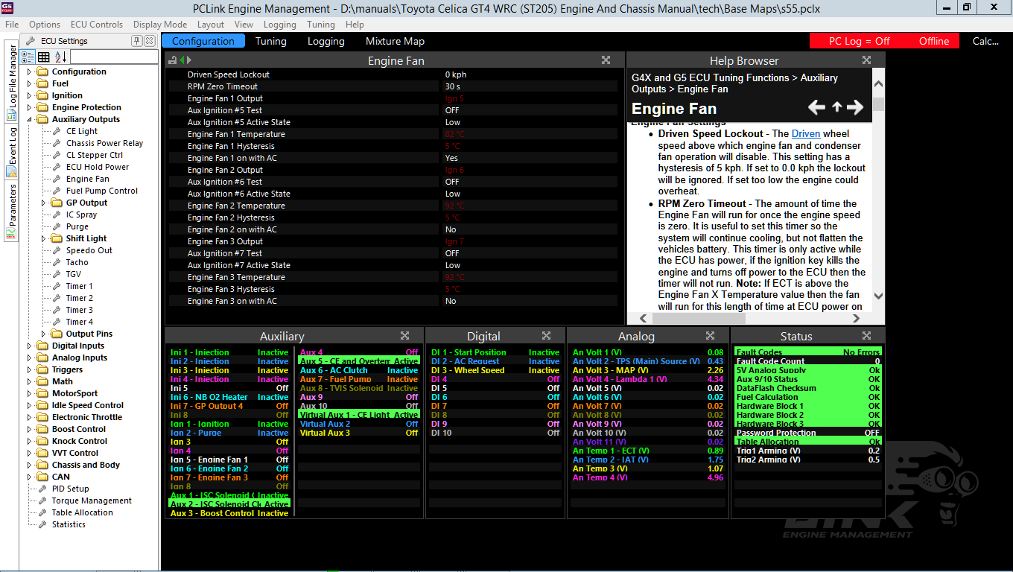The height and width of the screenshot is (572, 1013).
Task: Expand the Engine Protection folder
Action: 30,107
